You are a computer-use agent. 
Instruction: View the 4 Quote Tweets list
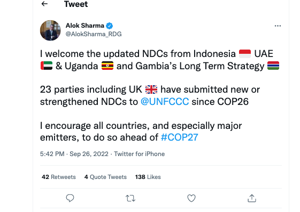click(x=105, y=177)
